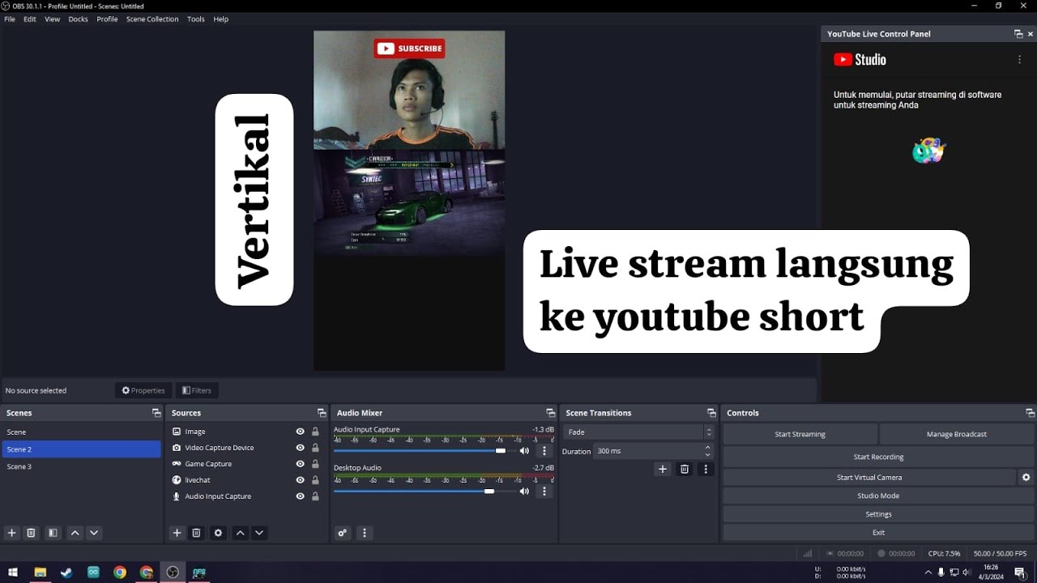Click Manage Broadcast button
Viewport: 1037px width, 583px height.
point(957,434)
